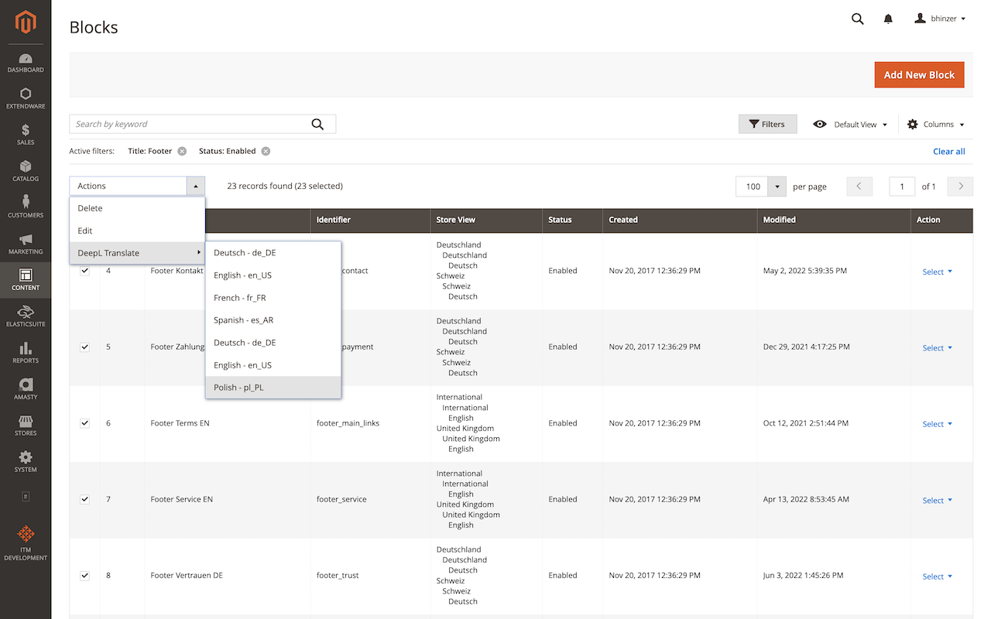The image size is (991, 619).
Task: Click the Oct 12, 2021 modified date
Action: click(x=805, y=423)
